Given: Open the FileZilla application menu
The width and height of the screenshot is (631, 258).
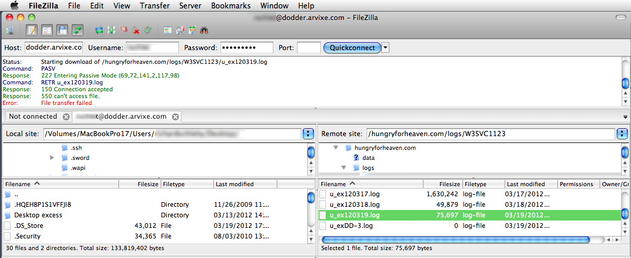Looking at the screenshot, I should pos(43,6).
